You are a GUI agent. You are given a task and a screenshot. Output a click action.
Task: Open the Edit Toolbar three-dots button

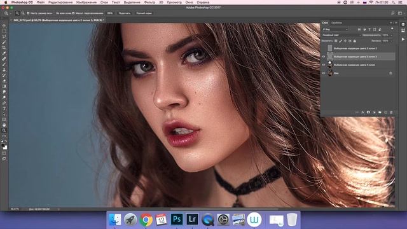click(4, 135)
